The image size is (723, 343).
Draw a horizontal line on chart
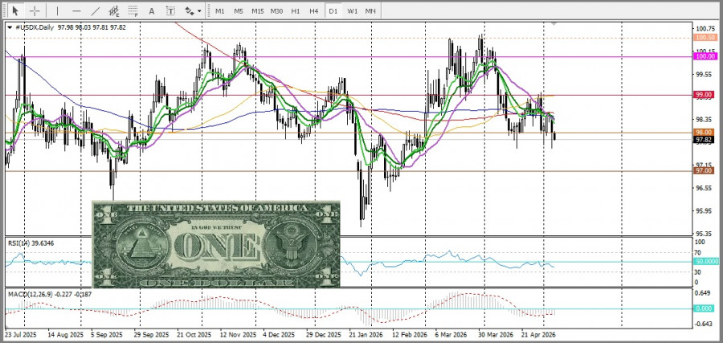pyautogui.click(x=76, y=10)
